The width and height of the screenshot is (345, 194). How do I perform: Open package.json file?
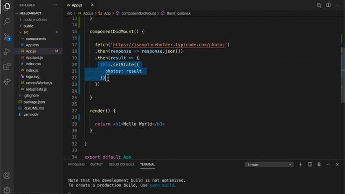click(34, 102)
